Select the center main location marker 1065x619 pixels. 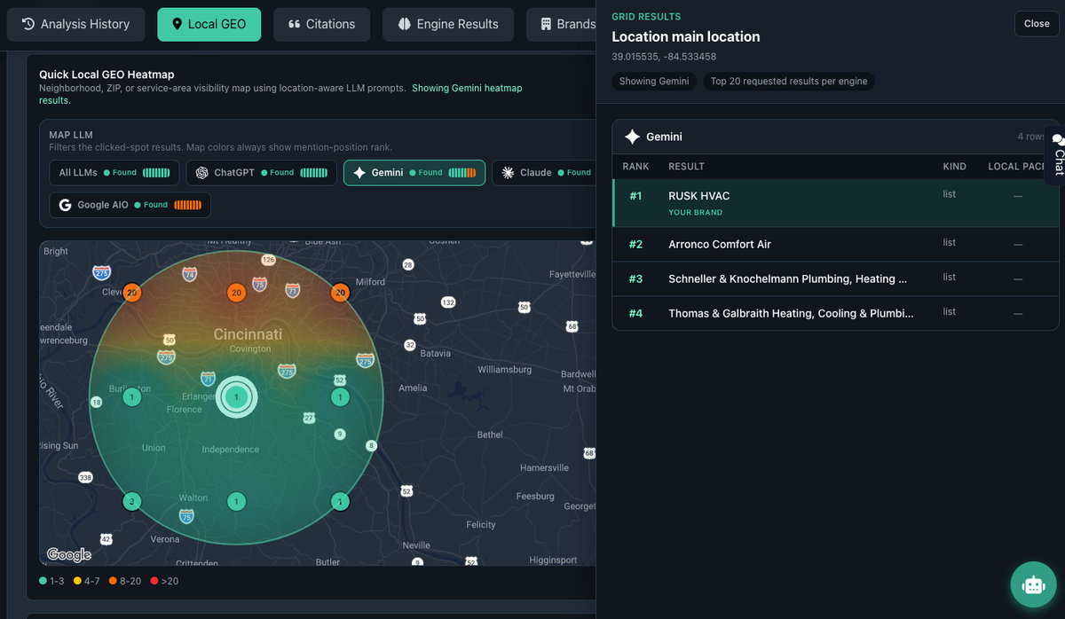(x=236, y=398)
